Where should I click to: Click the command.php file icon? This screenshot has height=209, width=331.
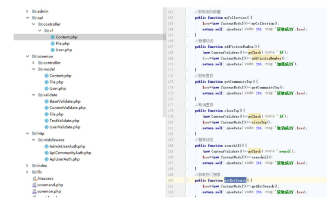pyautogui.click(x=34, y=185)
